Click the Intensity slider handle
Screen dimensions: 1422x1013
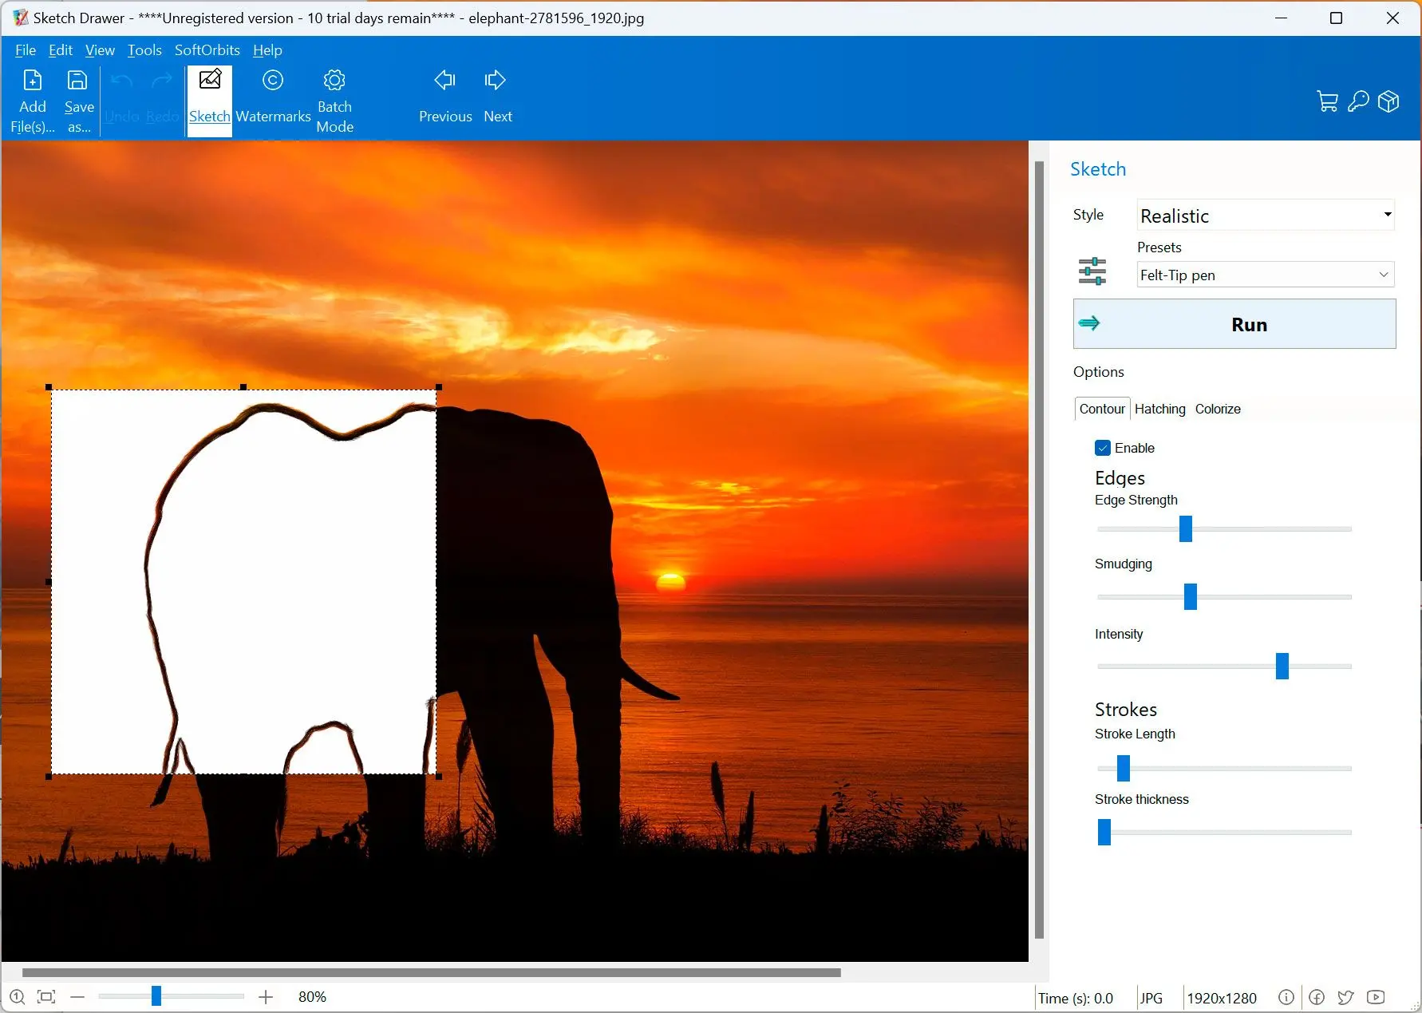(1282, 666)
